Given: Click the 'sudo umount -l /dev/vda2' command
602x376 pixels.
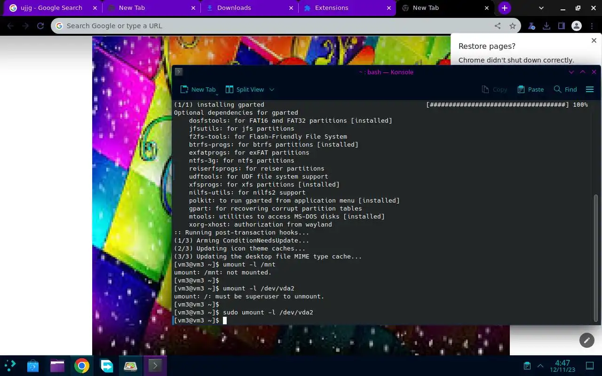Looking at the screenshot, I should (268, 313).
